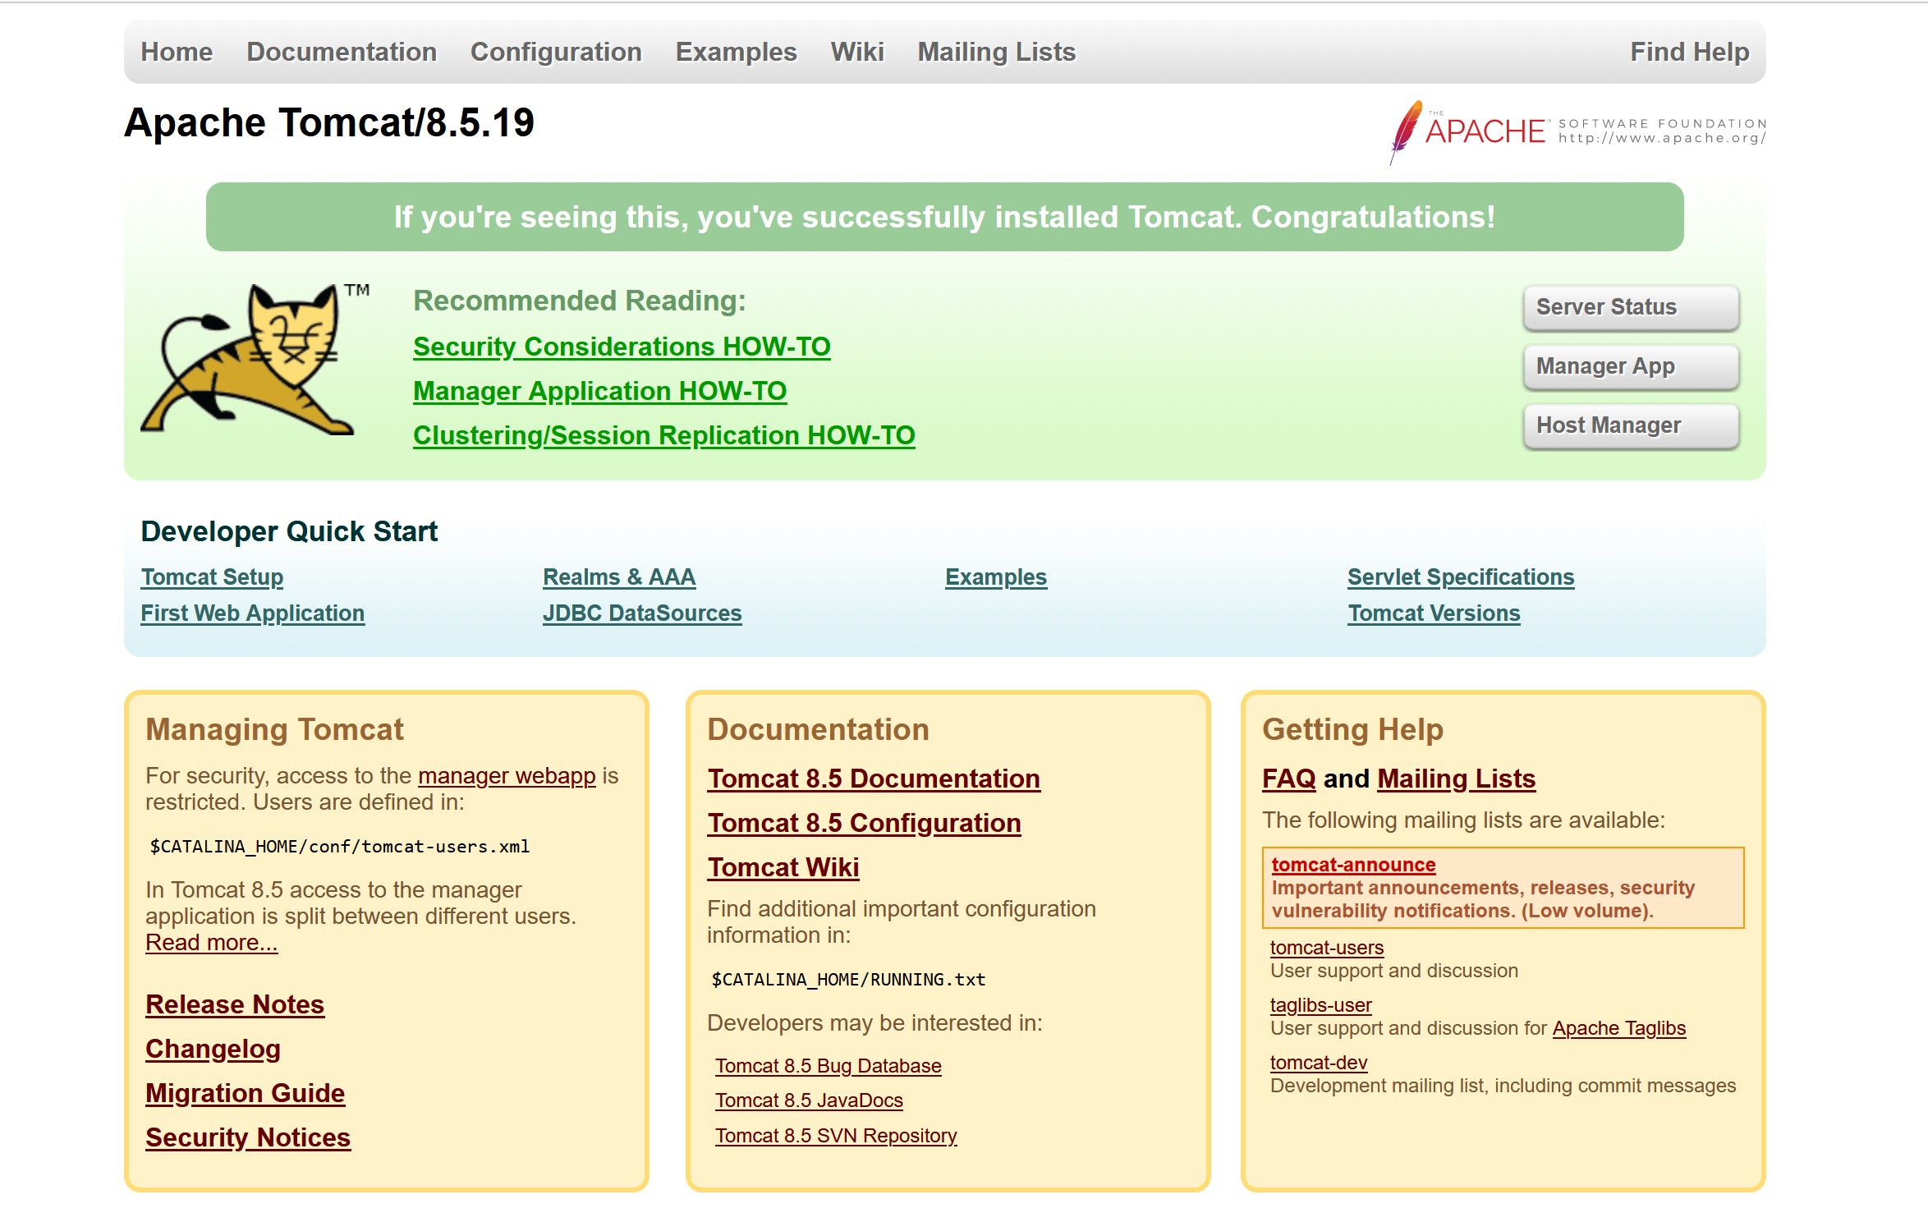1928x1222 pixels.
Task: Open the taglibs-user mailing list link
Action: coord(1320,1005)
